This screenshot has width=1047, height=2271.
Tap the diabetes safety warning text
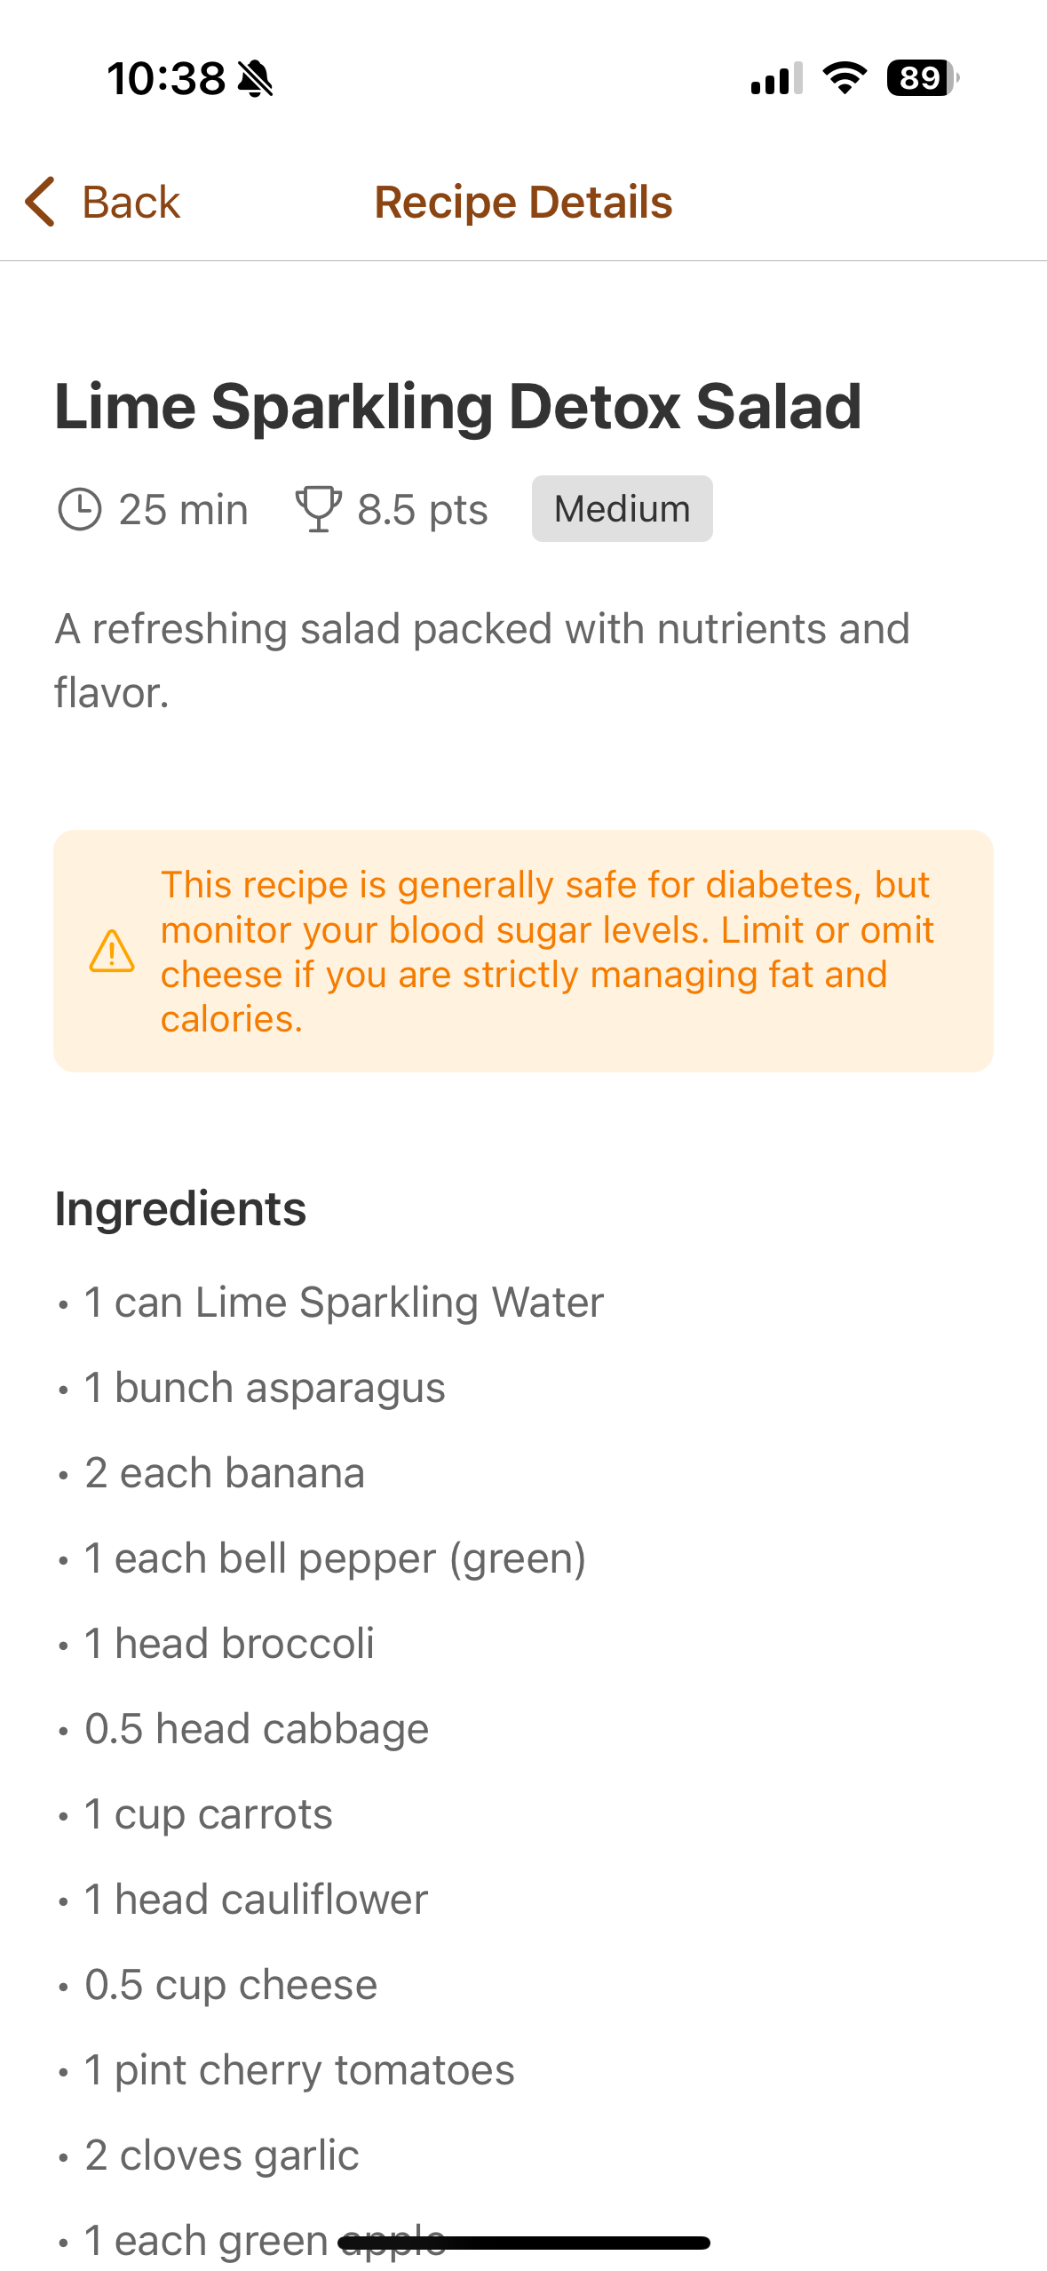(x=547, y=952)
